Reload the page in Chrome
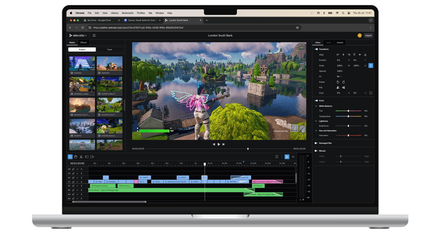The width and height of the screenshot is (444, 232). click(x=83, y=27)
